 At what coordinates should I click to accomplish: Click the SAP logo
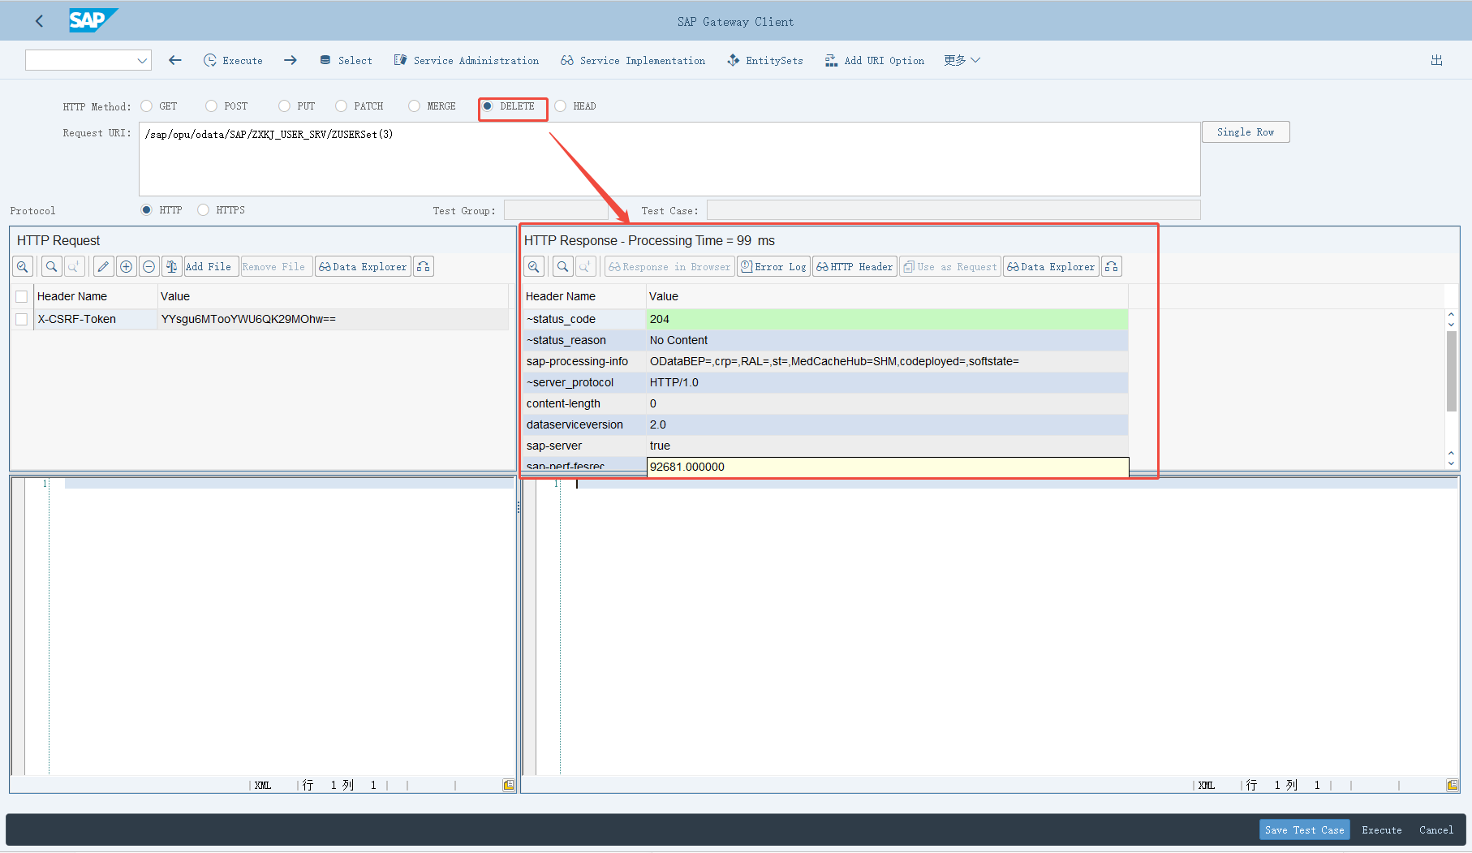pyautogui.click(x=93, y=20)
